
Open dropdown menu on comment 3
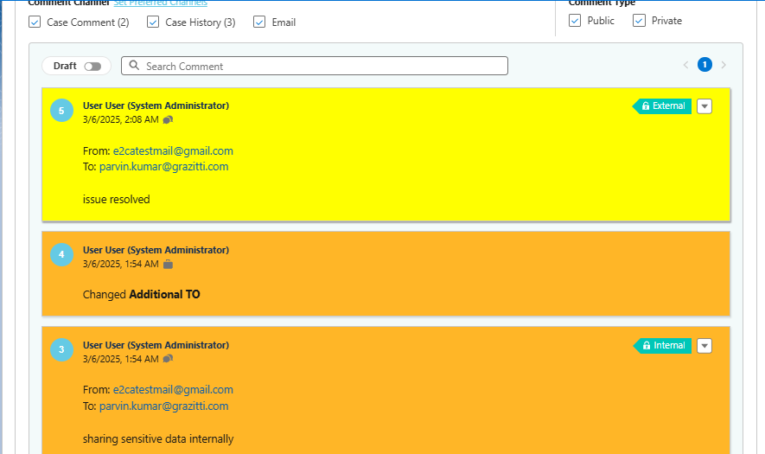click(704, 346)
